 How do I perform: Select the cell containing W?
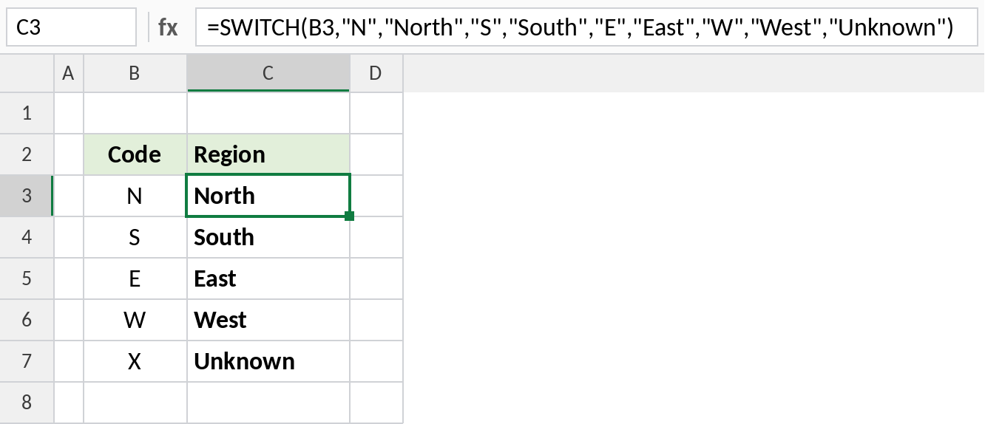pos(135,320)
